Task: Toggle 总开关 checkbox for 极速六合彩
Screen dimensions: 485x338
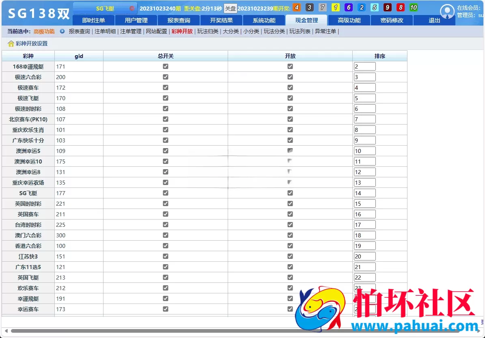Action: coord(166,77)
